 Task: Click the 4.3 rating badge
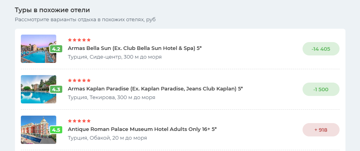pyautogui.click(x=56, y=90)
